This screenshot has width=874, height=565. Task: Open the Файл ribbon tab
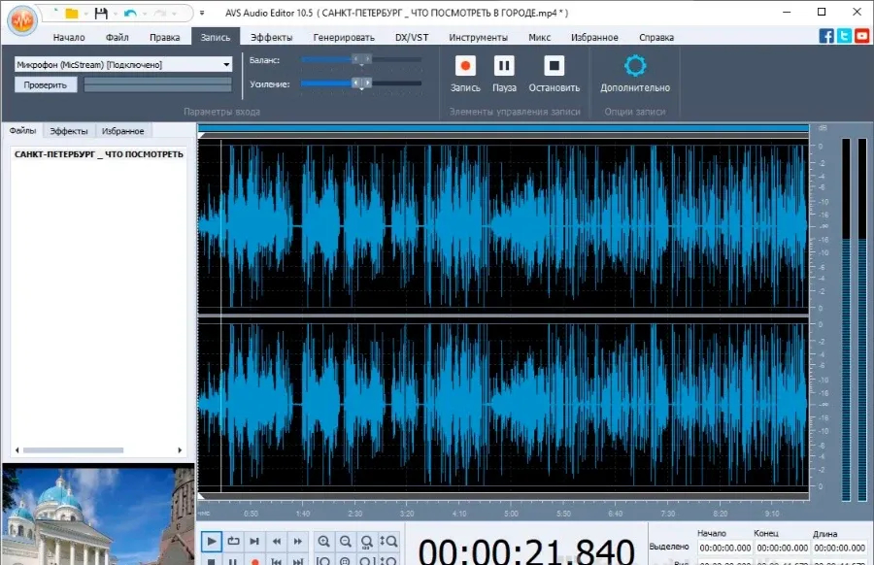[x=118, y=37]
